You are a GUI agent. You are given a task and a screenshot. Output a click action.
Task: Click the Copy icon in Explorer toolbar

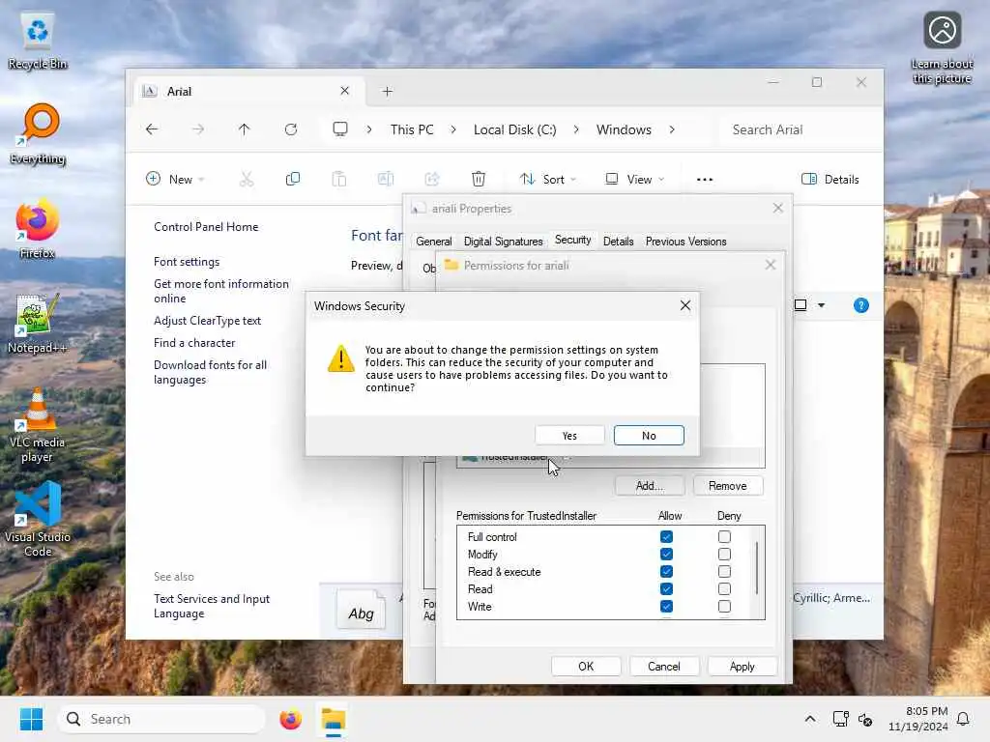pos(292,179)
